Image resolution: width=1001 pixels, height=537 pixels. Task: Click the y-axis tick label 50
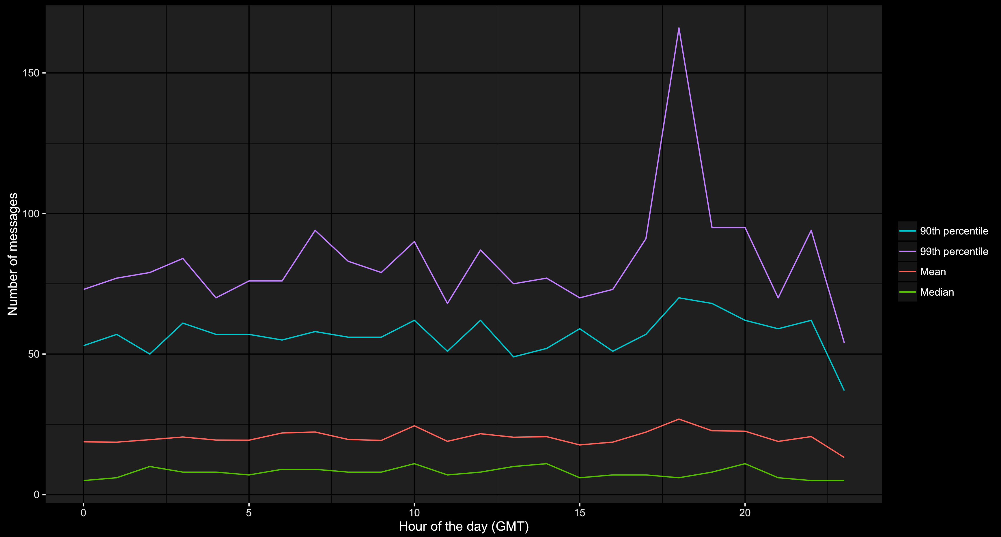click(x=34, y=354)
